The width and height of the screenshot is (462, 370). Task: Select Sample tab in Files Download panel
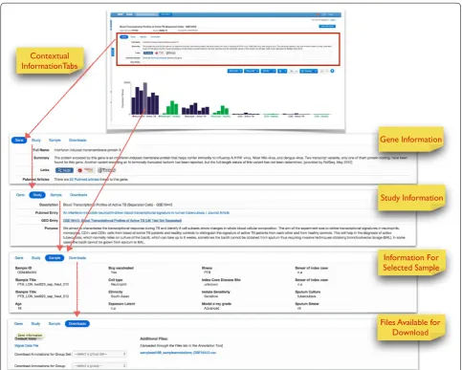point(55,324)
